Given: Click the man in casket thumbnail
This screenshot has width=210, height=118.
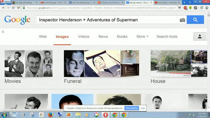Looking at the screenshot, I should pos(102,64).
